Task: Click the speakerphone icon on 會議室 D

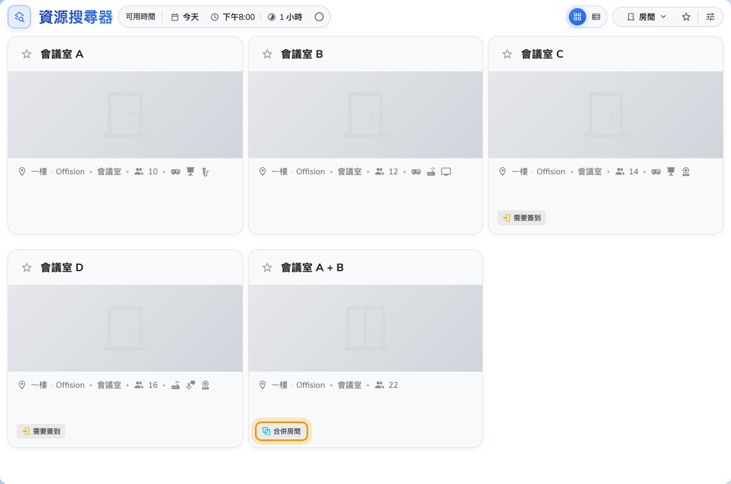Action: (190, 385)
